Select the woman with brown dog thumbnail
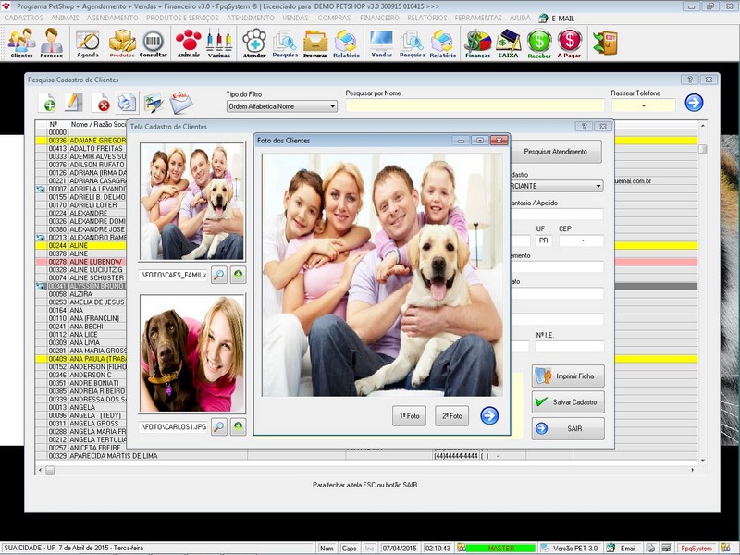 click(x=192, y=353)
